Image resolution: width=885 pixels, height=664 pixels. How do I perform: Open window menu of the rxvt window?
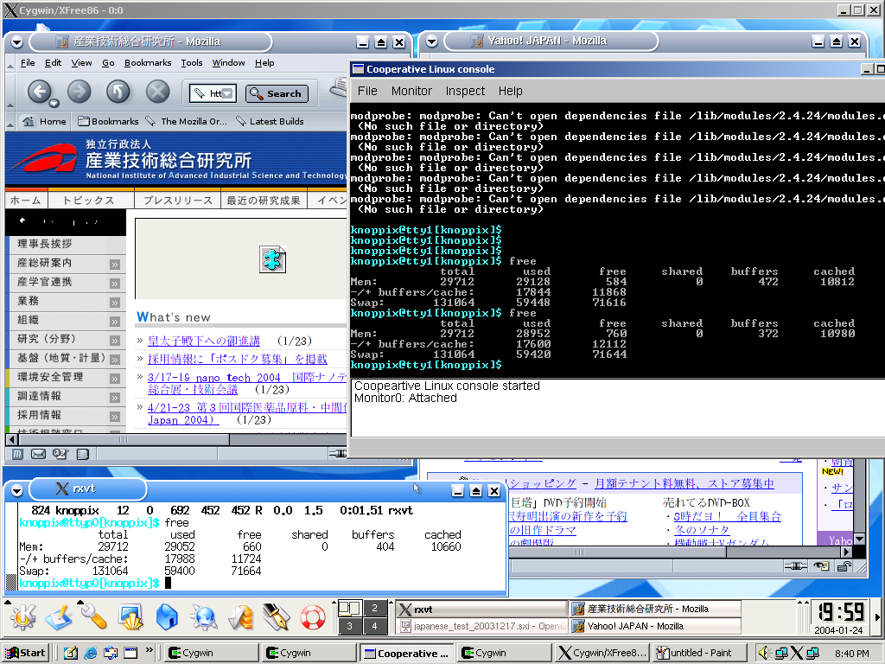(17, 489)
